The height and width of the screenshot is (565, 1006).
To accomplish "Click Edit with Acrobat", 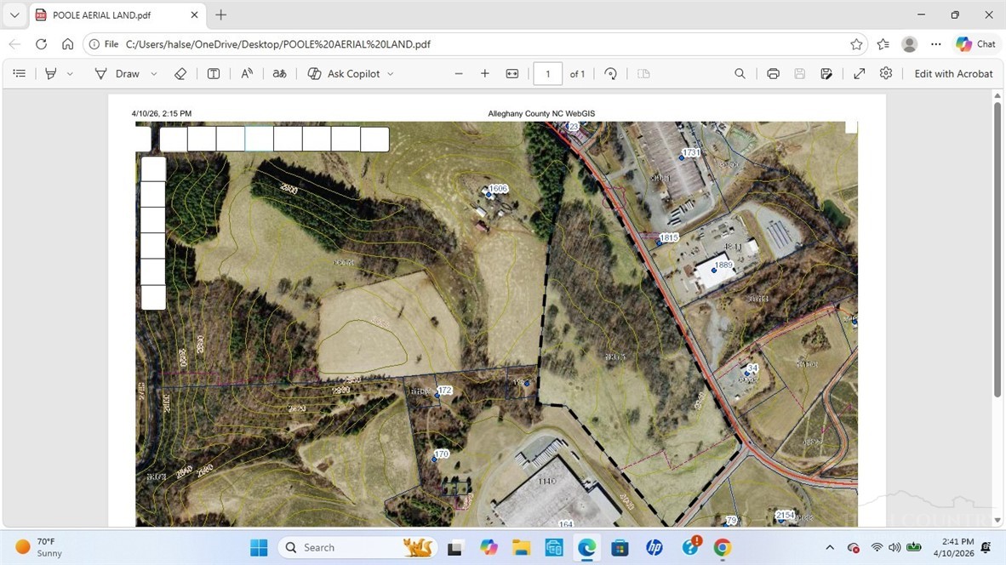I will [x=953, y=74].
